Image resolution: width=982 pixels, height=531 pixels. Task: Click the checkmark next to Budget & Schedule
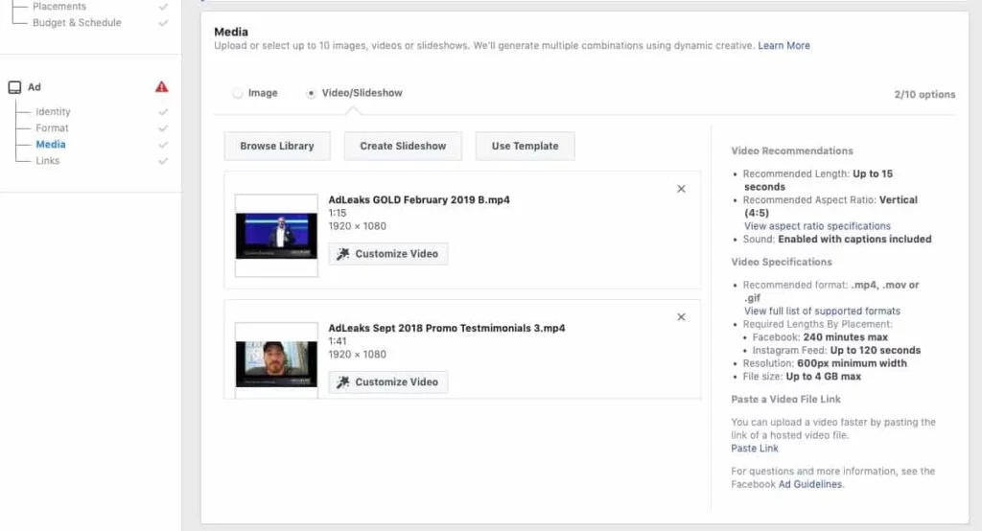click(163, 23)
